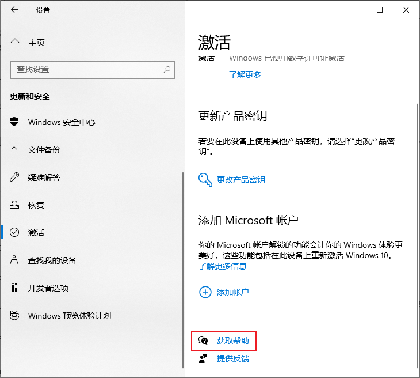420x378 pixels.
Task: Open 开发者选项 page
Action: tap(48, 288)
